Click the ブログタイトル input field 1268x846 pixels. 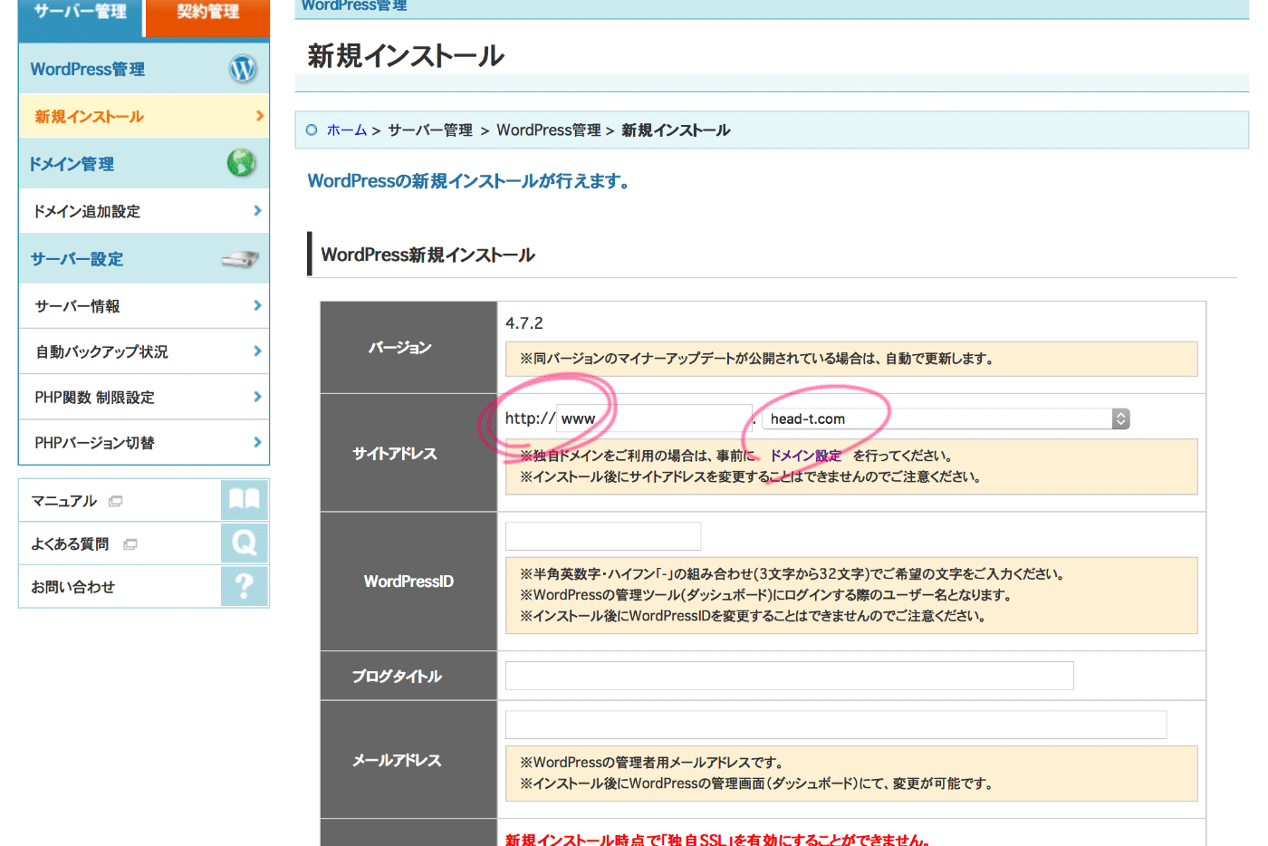[x=789, y=676]
